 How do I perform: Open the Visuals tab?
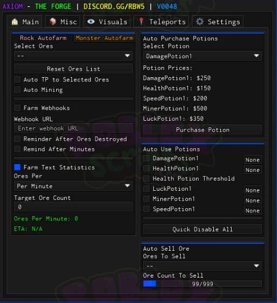click(107, 22)
